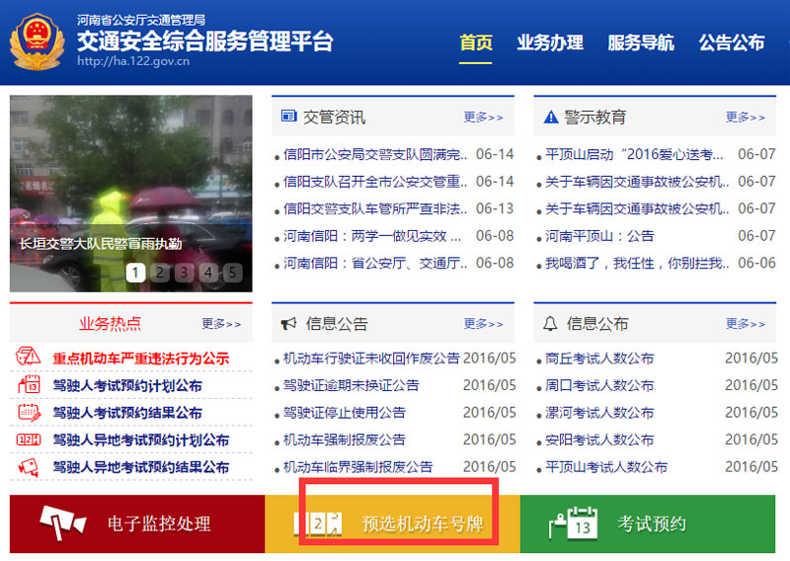
Task: Open 机动车强制报废公告
Action: click(344, 440)
